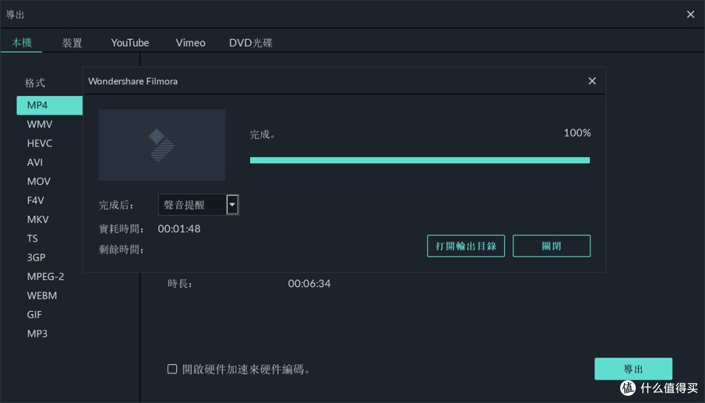Screen dimensions: 705x403
Task: Enable hardware acceleration encoding checkbox
Action: (x=172, y=369)
